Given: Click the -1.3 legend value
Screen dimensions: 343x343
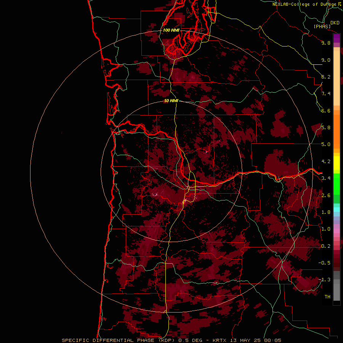Looking at the screenshot, I should click(324, 280).
